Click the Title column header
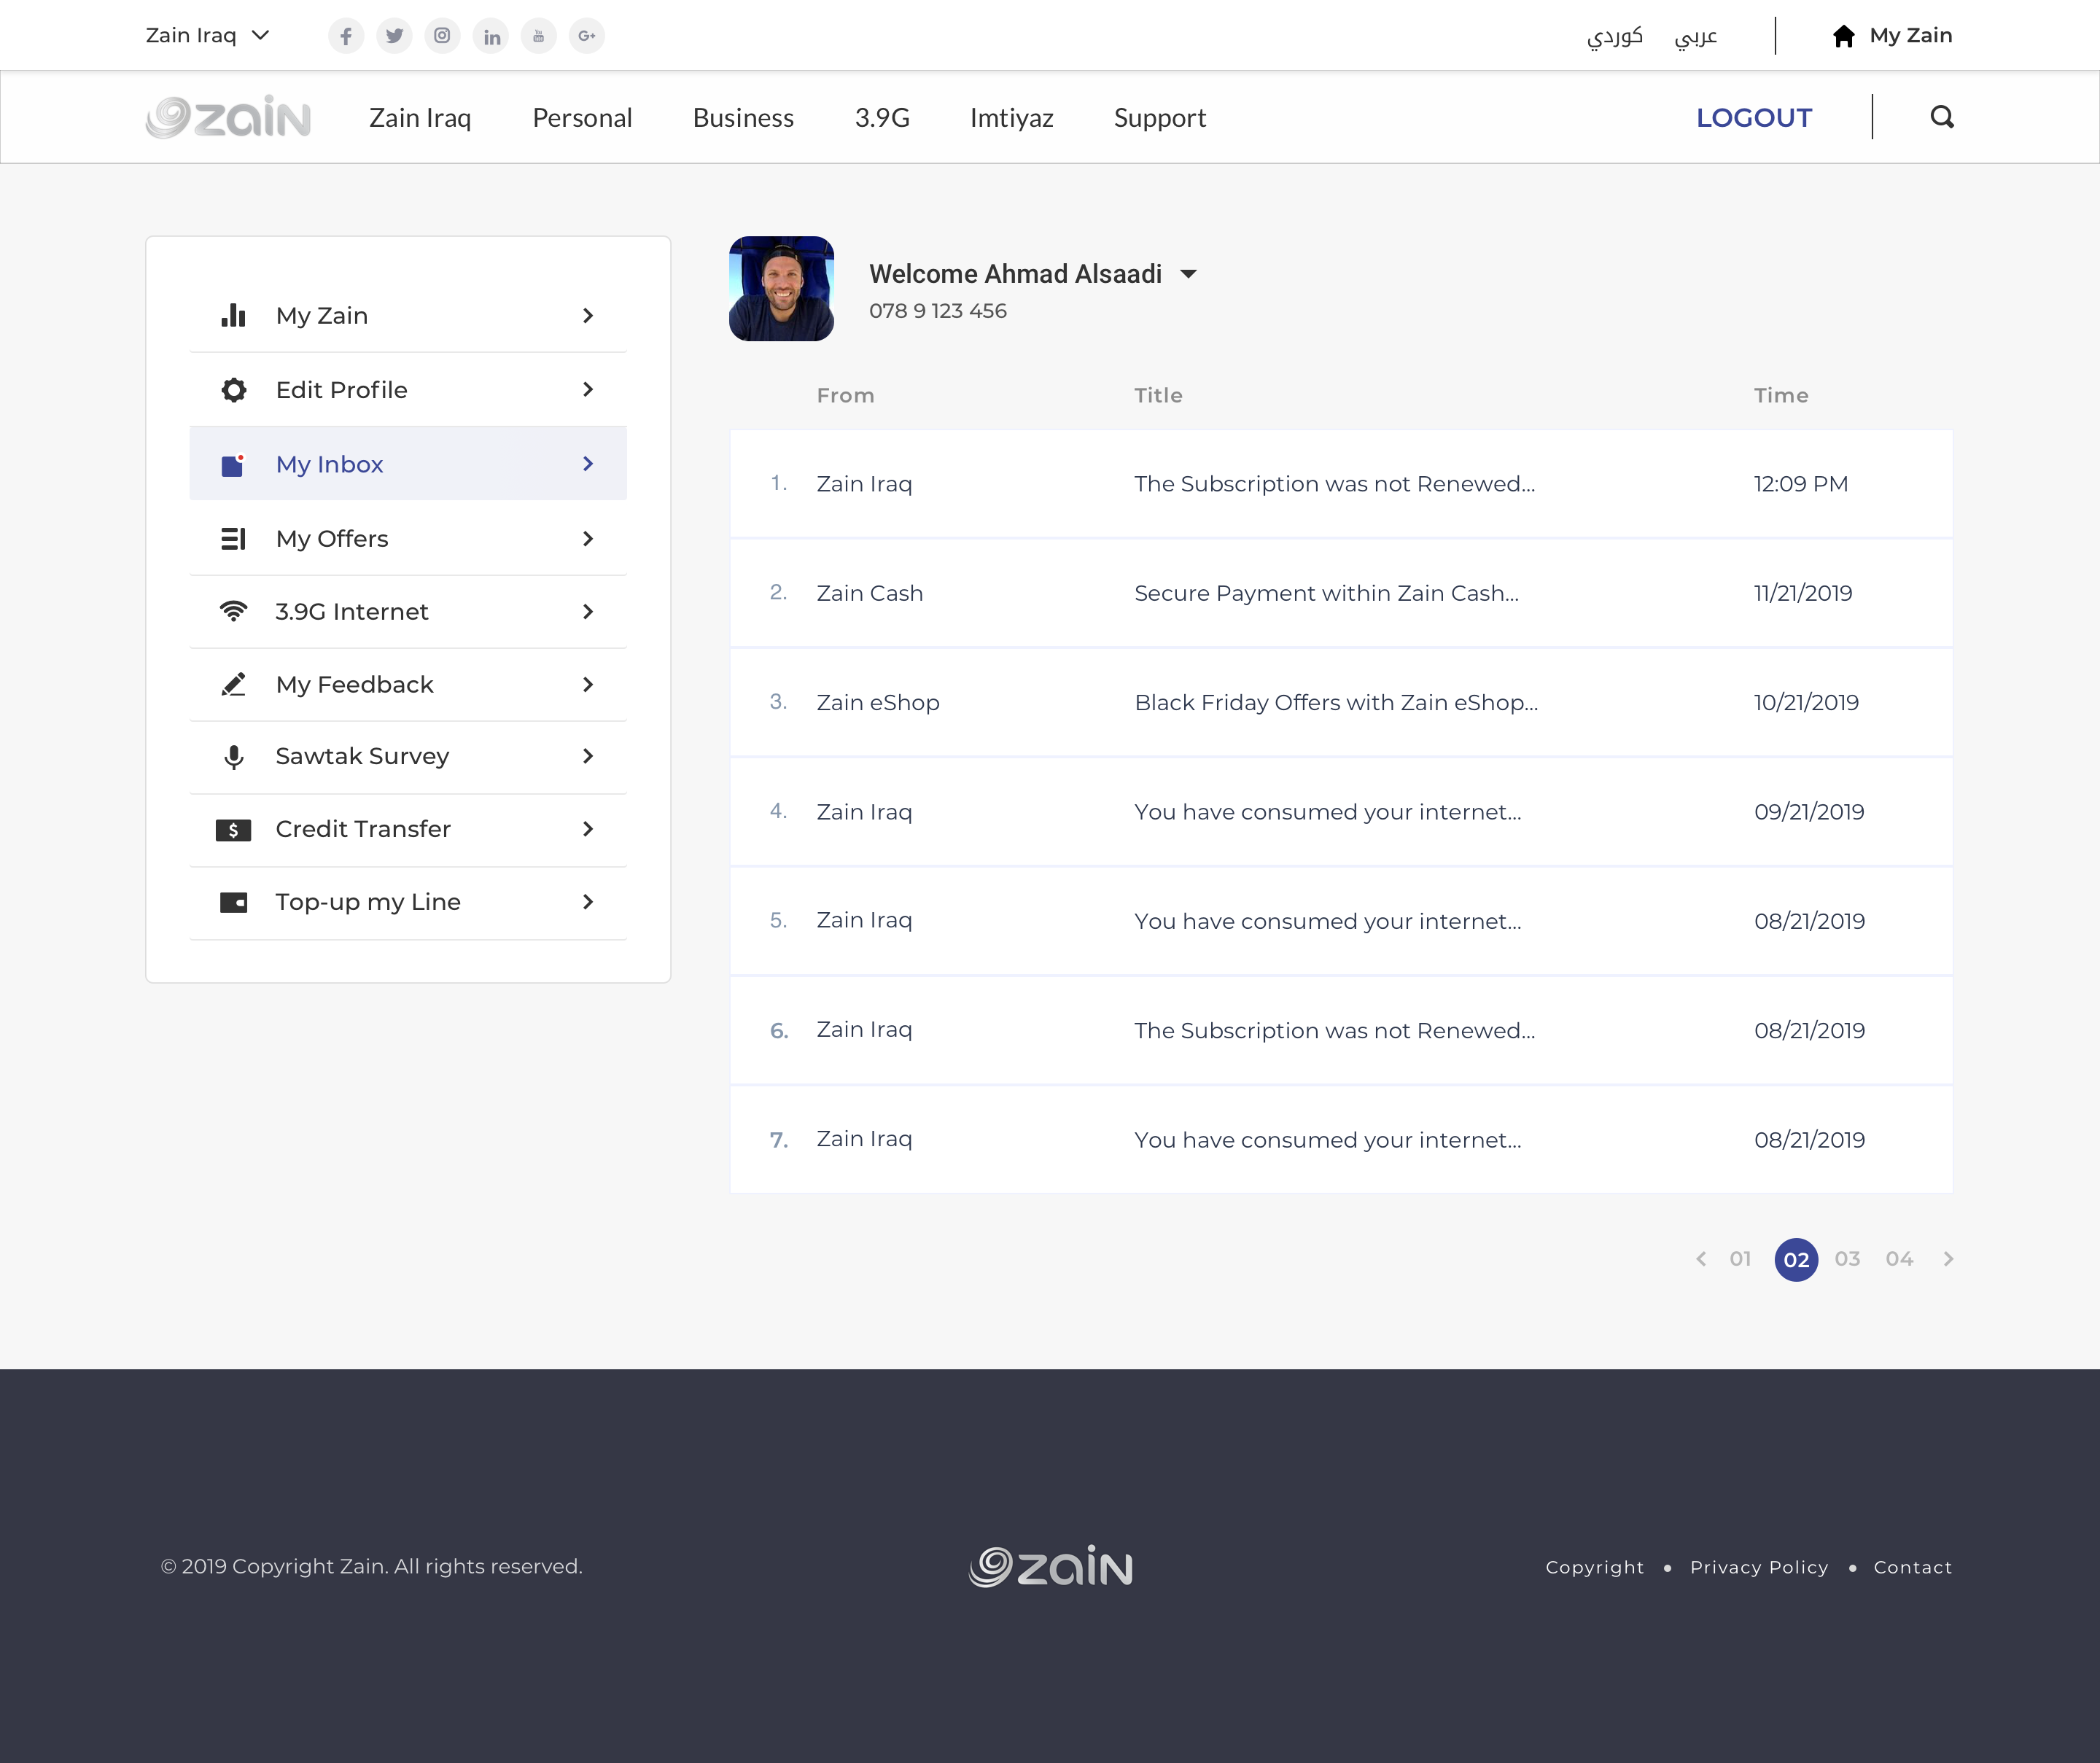 pyautogui.click(x=1158, y=395)
